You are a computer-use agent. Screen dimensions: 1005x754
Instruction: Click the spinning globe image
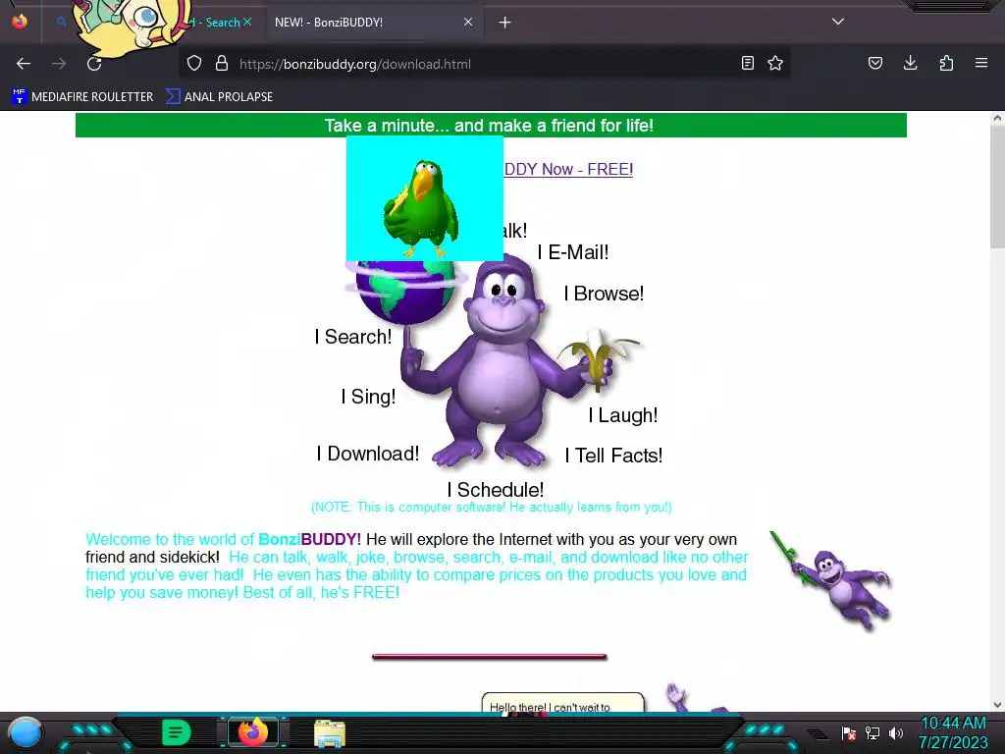(x=405, y=292)
